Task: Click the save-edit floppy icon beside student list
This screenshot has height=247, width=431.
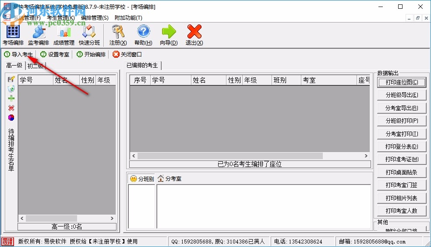Action: [11, 79]
